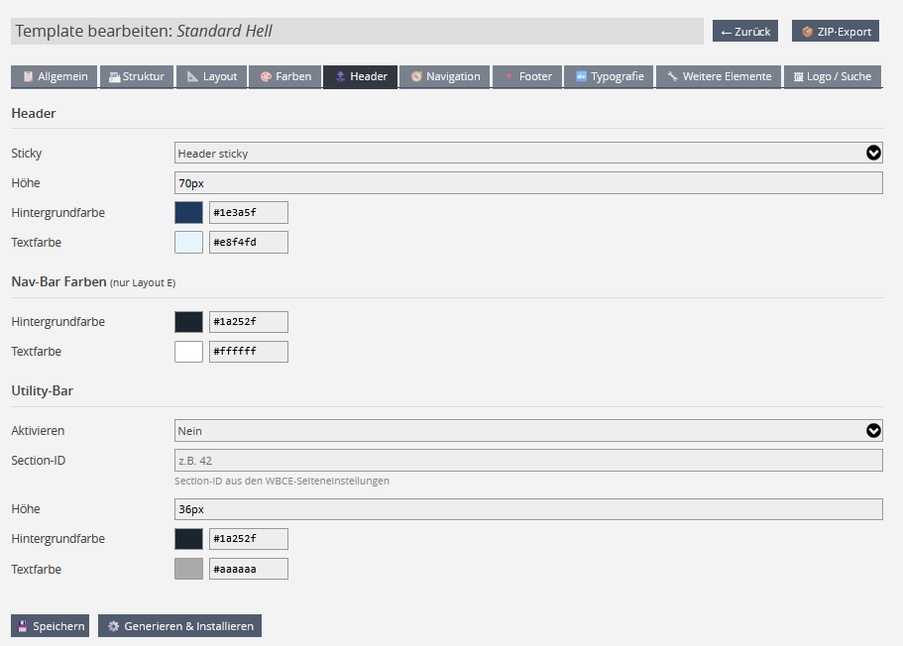Focus the Nav-Bar #1a252f hex field

[x=249, y=322]
